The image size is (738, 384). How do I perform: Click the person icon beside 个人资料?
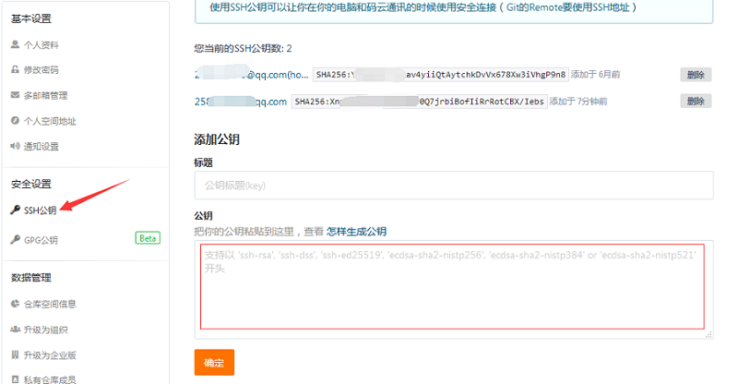[15, 44]
